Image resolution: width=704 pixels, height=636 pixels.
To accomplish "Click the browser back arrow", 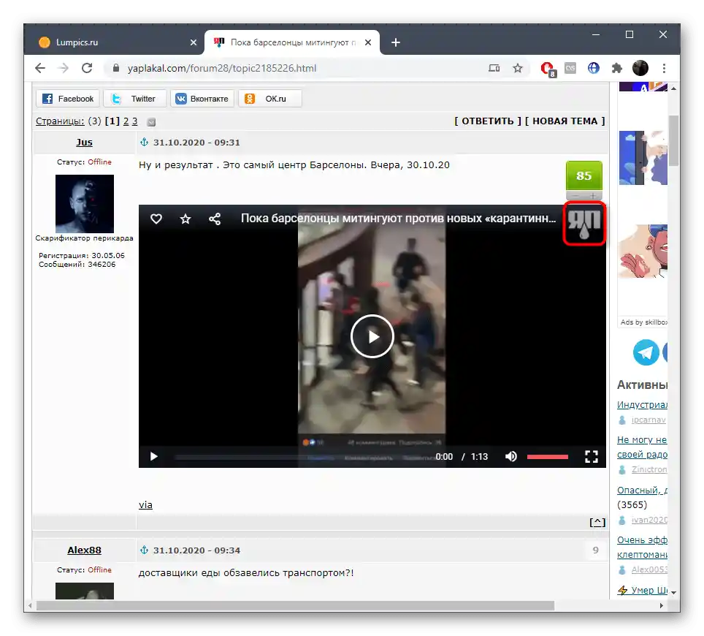I will 40,68.
